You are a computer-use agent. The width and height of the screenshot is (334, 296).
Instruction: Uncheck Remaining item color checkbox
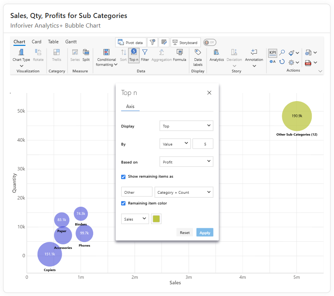tap(123, 203)
